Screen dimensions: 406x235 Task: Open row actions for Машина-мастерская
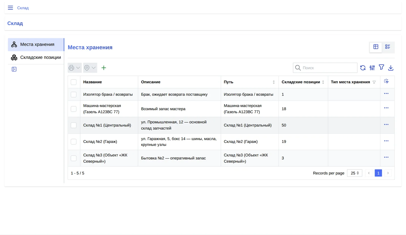coord(386,108)
